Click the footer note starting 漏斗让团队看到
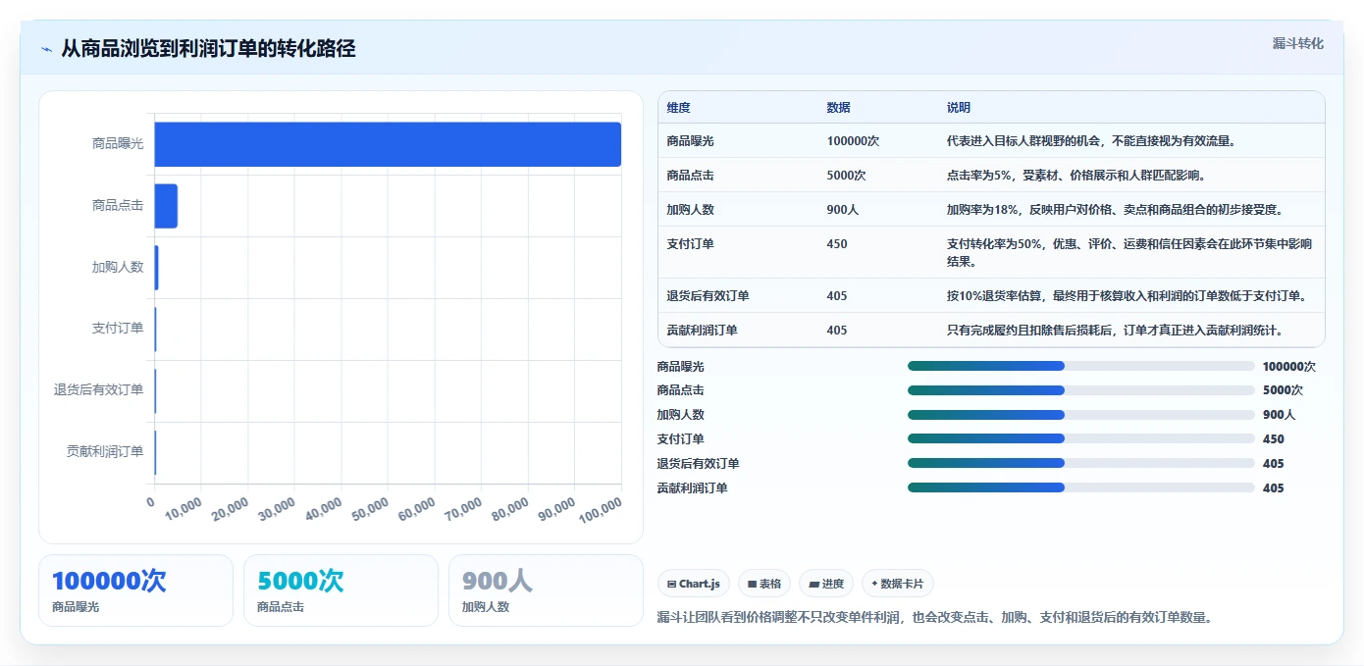The image size is (1364, 666). click(x=935, y=618)
